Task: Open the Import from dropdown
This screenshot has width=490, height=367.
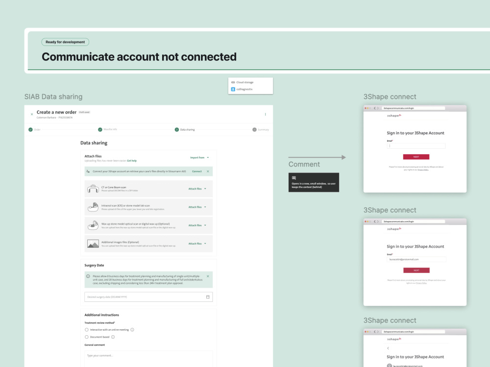Action: tap(199, 158)
